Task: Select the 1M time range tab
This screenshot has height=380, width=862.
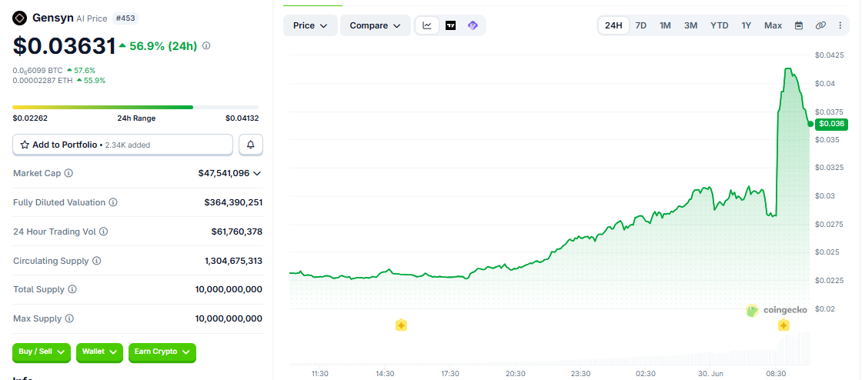Action: 665,25
